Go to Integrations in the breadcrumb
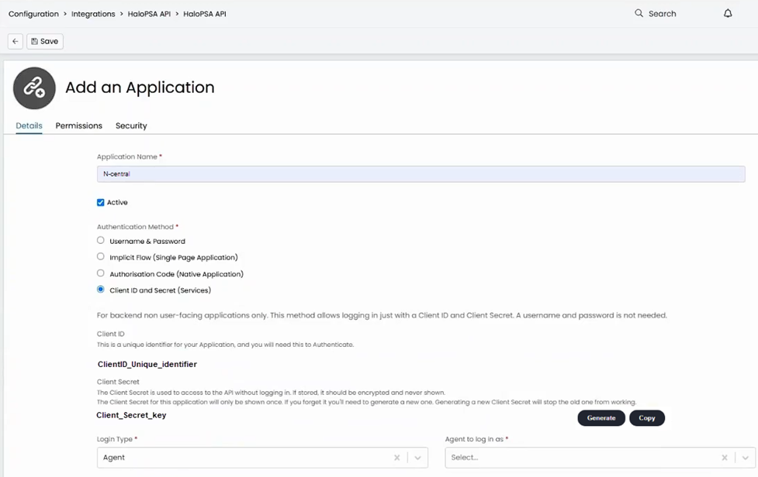The image size is (758, 477). 94,14
